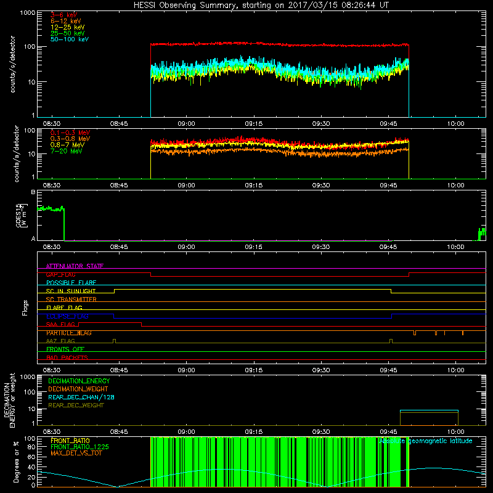Click the dim olive flag label above FRONTS_OFF
Viewport: 493px width, 493px height.
pos(60,341)
